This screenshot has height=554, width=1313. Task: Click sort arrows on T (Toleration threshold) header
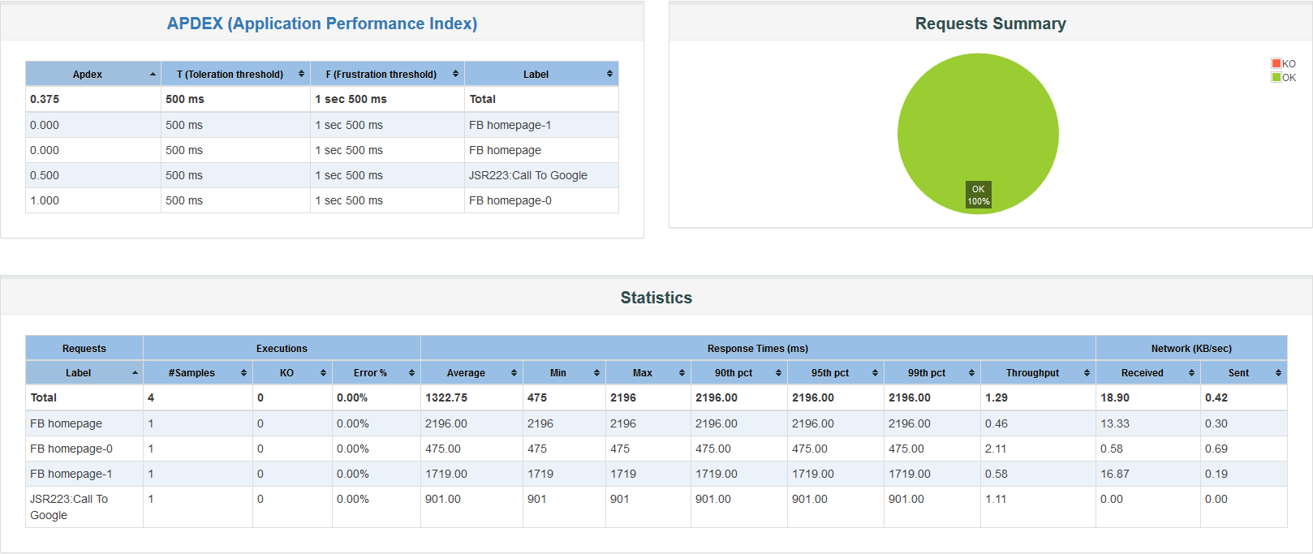coord(301,74)
